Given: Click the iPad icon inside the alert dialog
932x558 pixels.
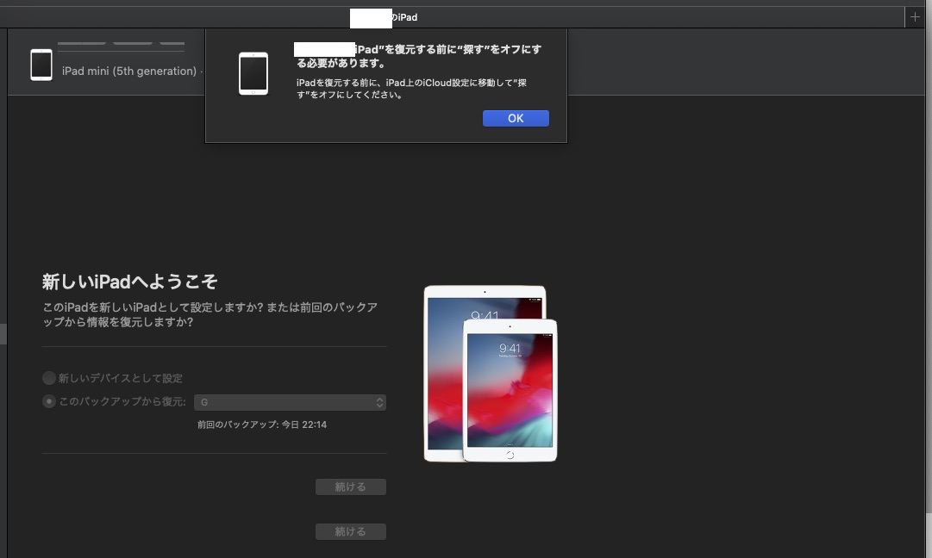Looking at the screenshot, I should point(253,73).
